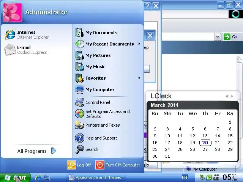The image size is (243, 182).
Task: Click Show Desktop icon in Quick Launch
Action: (x=46, y=178)
